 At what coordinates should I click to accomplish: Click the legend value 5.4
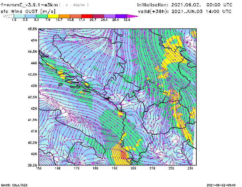point(36,20)
